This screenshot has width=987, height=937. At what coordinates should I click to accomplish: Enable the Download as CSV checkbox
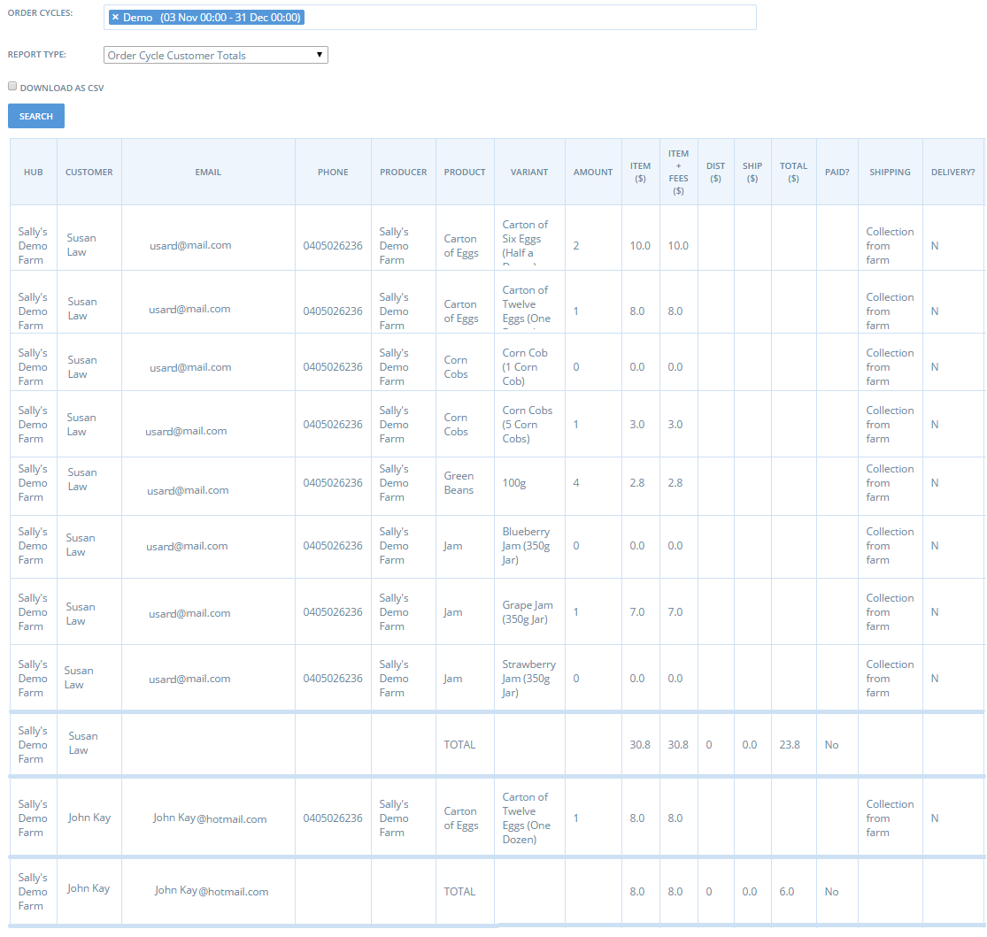(12, 87)
